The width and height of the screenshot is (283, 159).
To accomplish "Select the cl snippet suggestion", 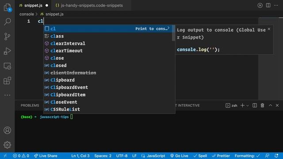I will 108,29.
